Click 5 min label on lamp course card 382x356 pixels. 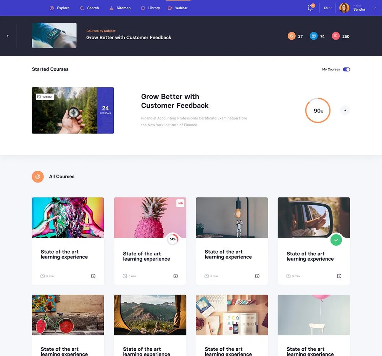pyautogui.click(x=214, y=276)
